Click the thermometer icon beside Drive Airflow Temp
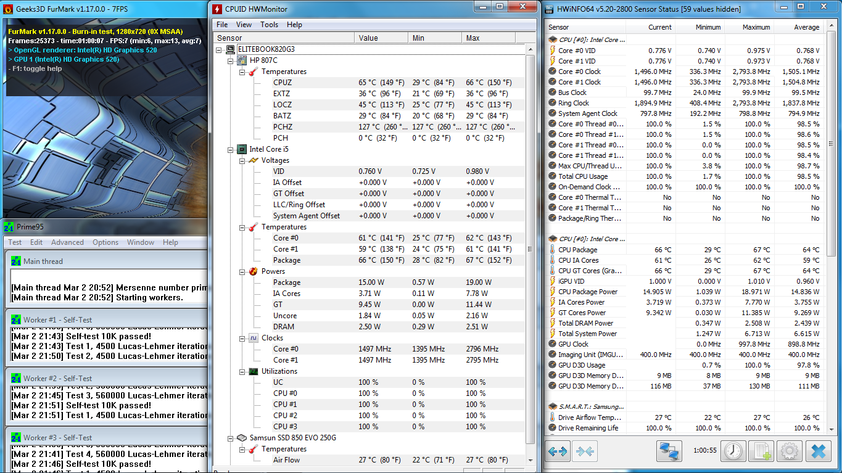 (552, 417)
